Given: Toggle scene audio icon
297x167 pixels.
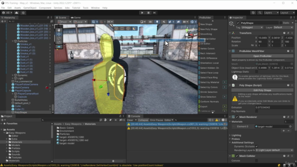Looking at the screenshot, I should (x=164, y=22).
